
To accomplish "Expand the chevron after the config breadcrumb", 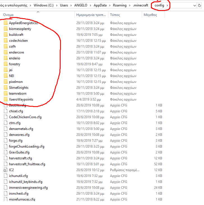I will click(168, 5).
